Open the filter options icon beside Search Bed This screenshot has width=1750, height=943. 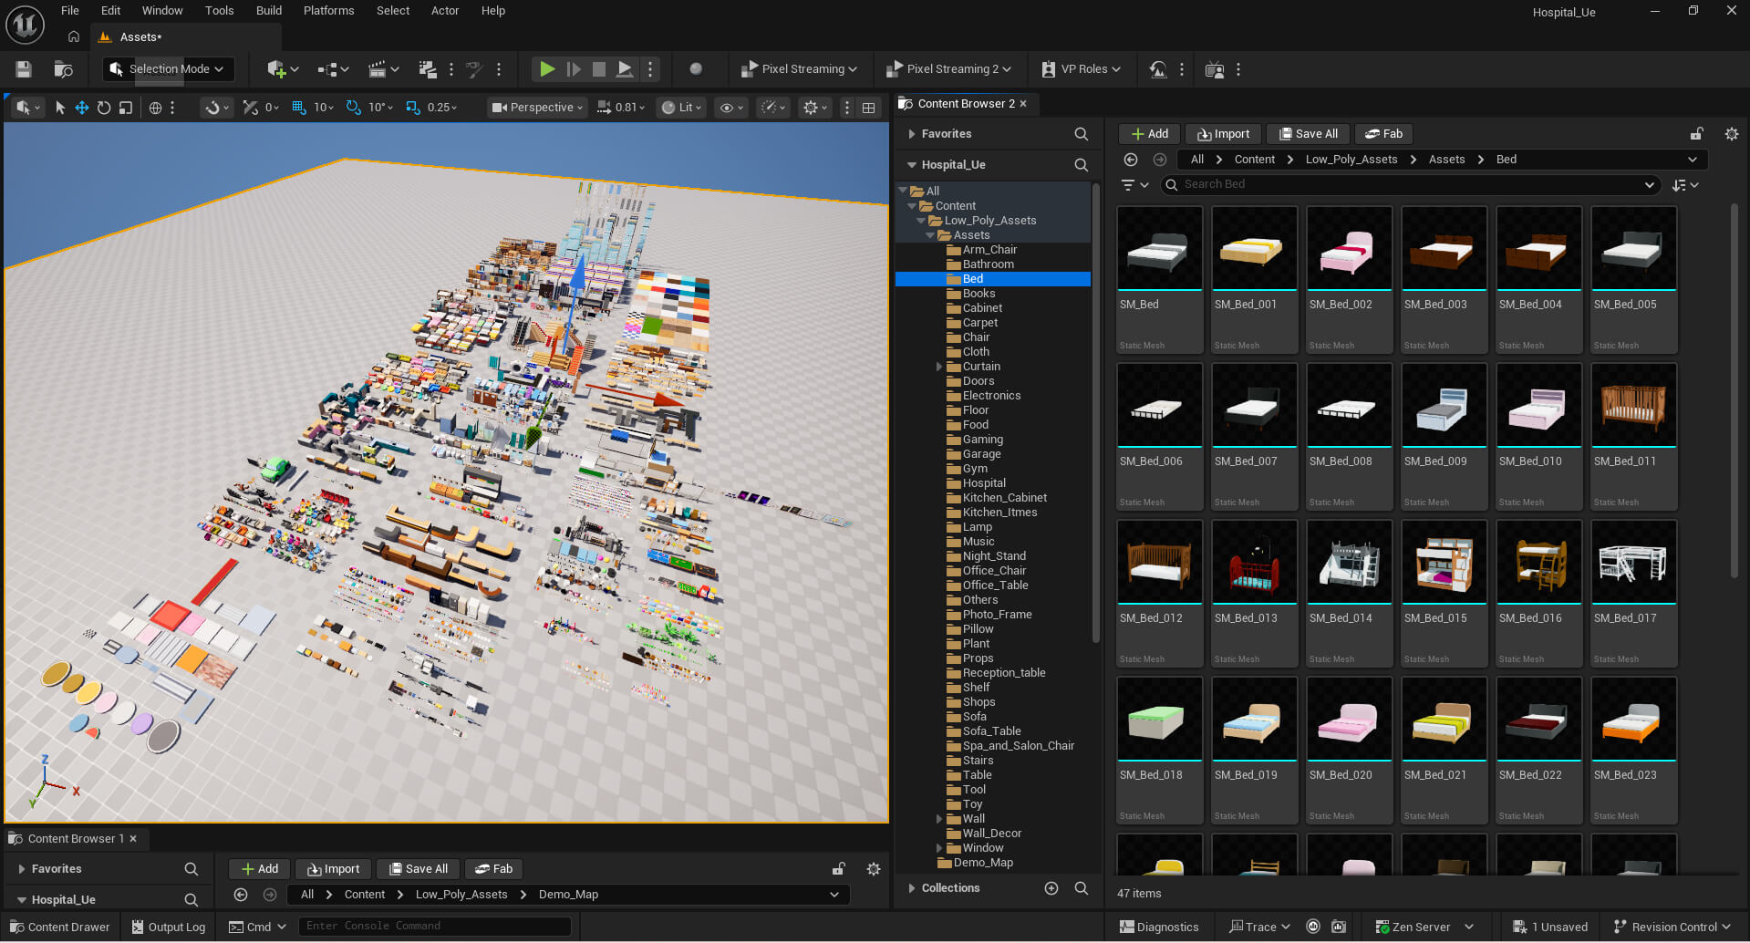[1134, 185]
